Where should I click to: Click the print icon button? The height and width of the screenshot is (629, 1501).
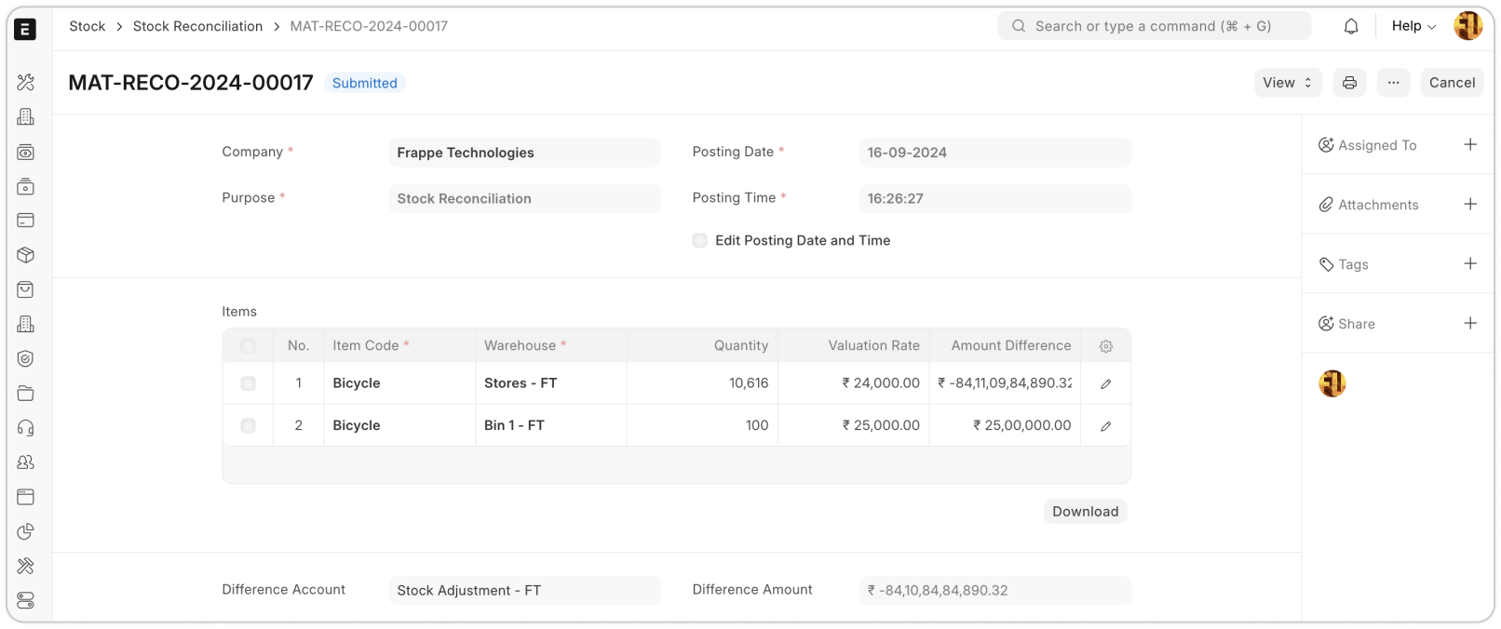1349,83
